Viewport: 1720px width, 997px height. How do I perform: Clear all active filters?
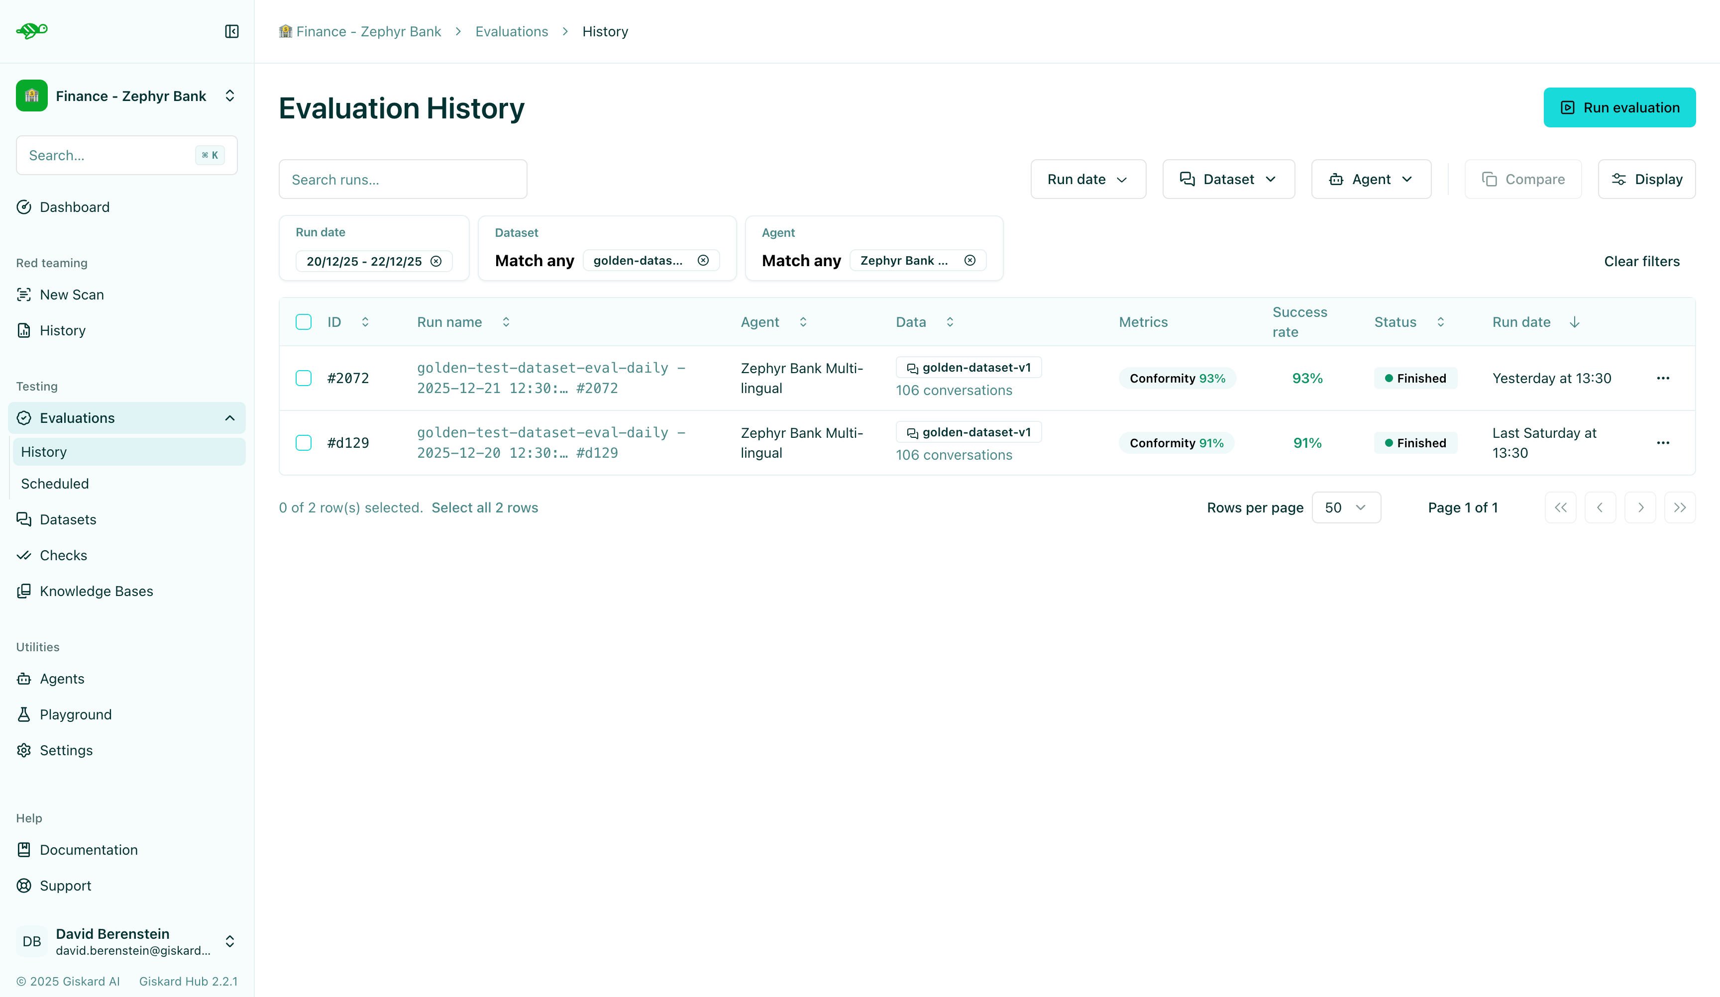pos(1641,261)
